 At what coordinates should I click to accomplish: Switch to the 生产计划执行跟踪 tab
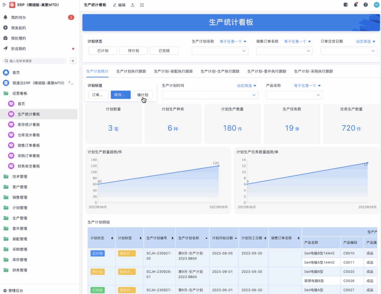131,71
